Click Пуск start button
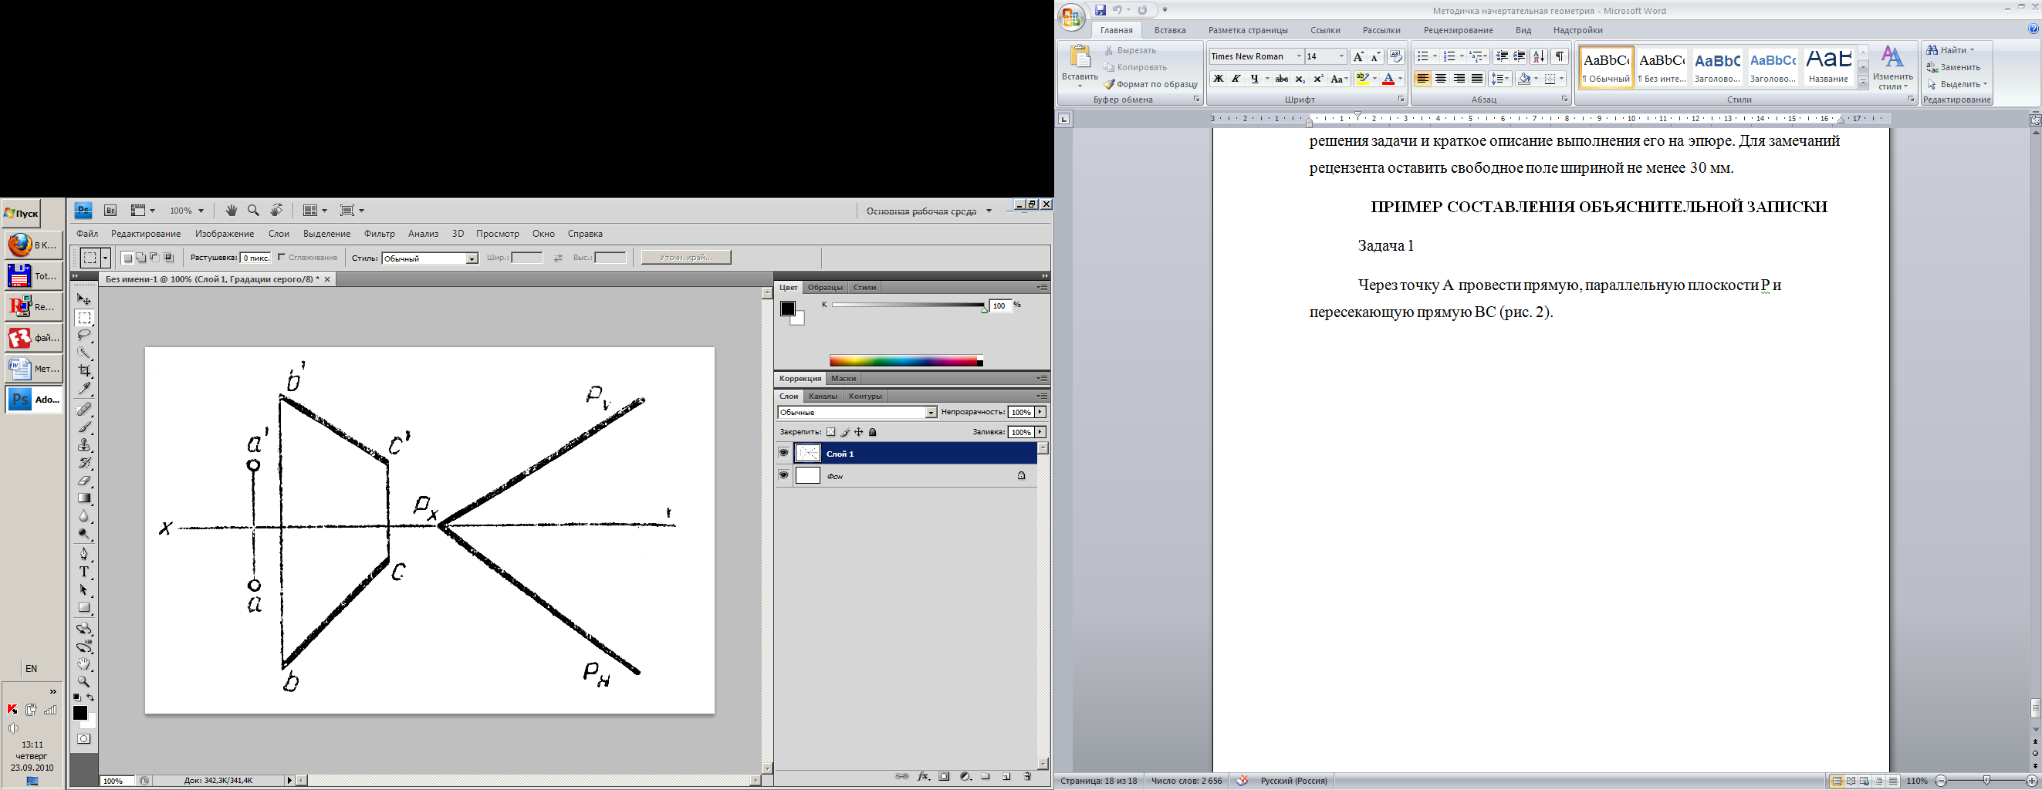The image size is (2042, 790). pos(22,214)
